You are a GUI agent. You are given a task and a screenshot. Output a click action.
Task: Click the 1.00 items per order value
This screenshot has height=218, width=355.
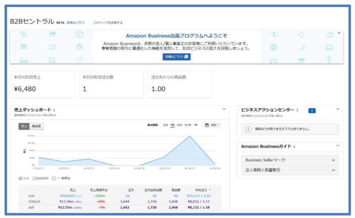(x=158, y=89)
